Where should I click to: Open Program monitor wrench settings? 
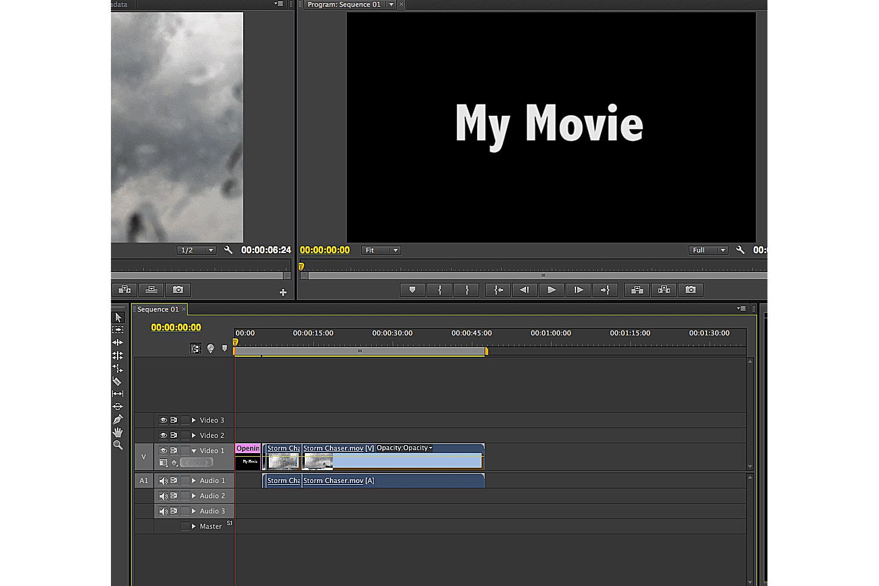740,250
